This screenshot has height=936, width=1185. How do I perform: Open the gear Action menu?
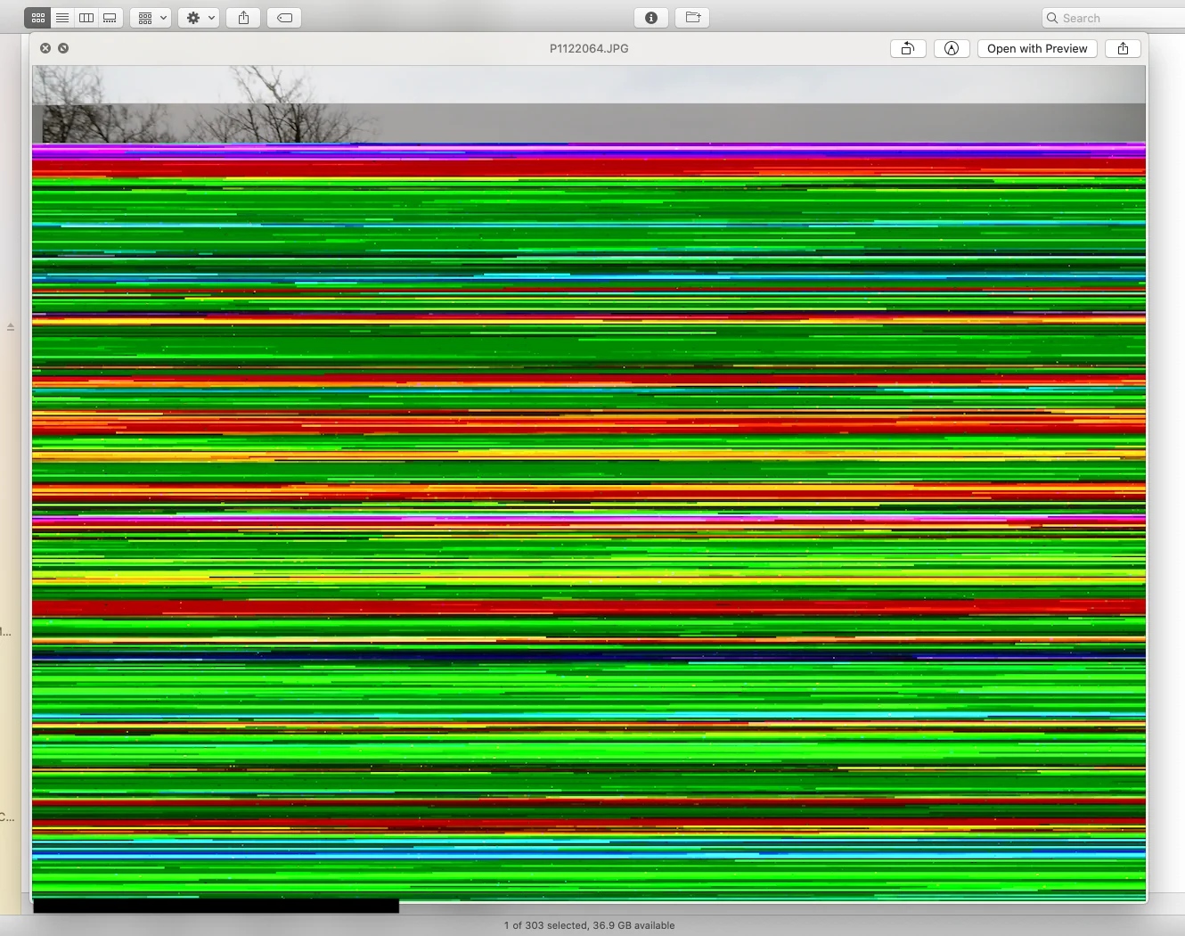[x=199, y=18]
